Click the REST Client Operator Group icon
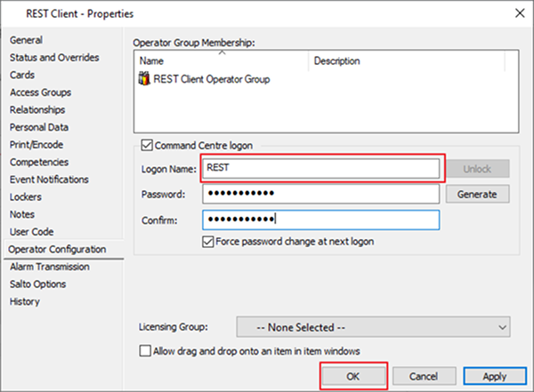Viewport: 534px width, 392px height. coord(145,79)
